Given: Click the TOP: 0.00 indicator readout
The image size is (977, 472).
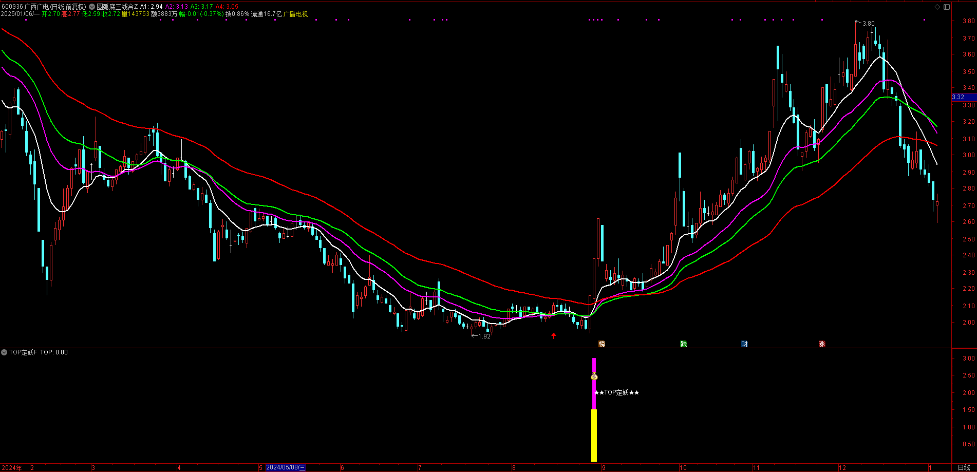Looking at the screenshot, I should pos(54,352).
